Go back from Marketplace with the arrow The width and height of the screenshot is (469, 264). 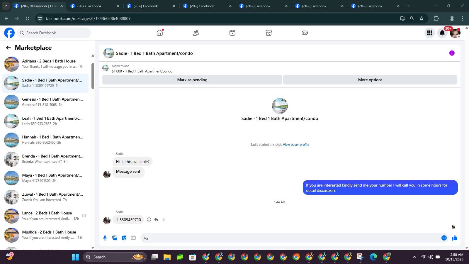pos(9,48)
